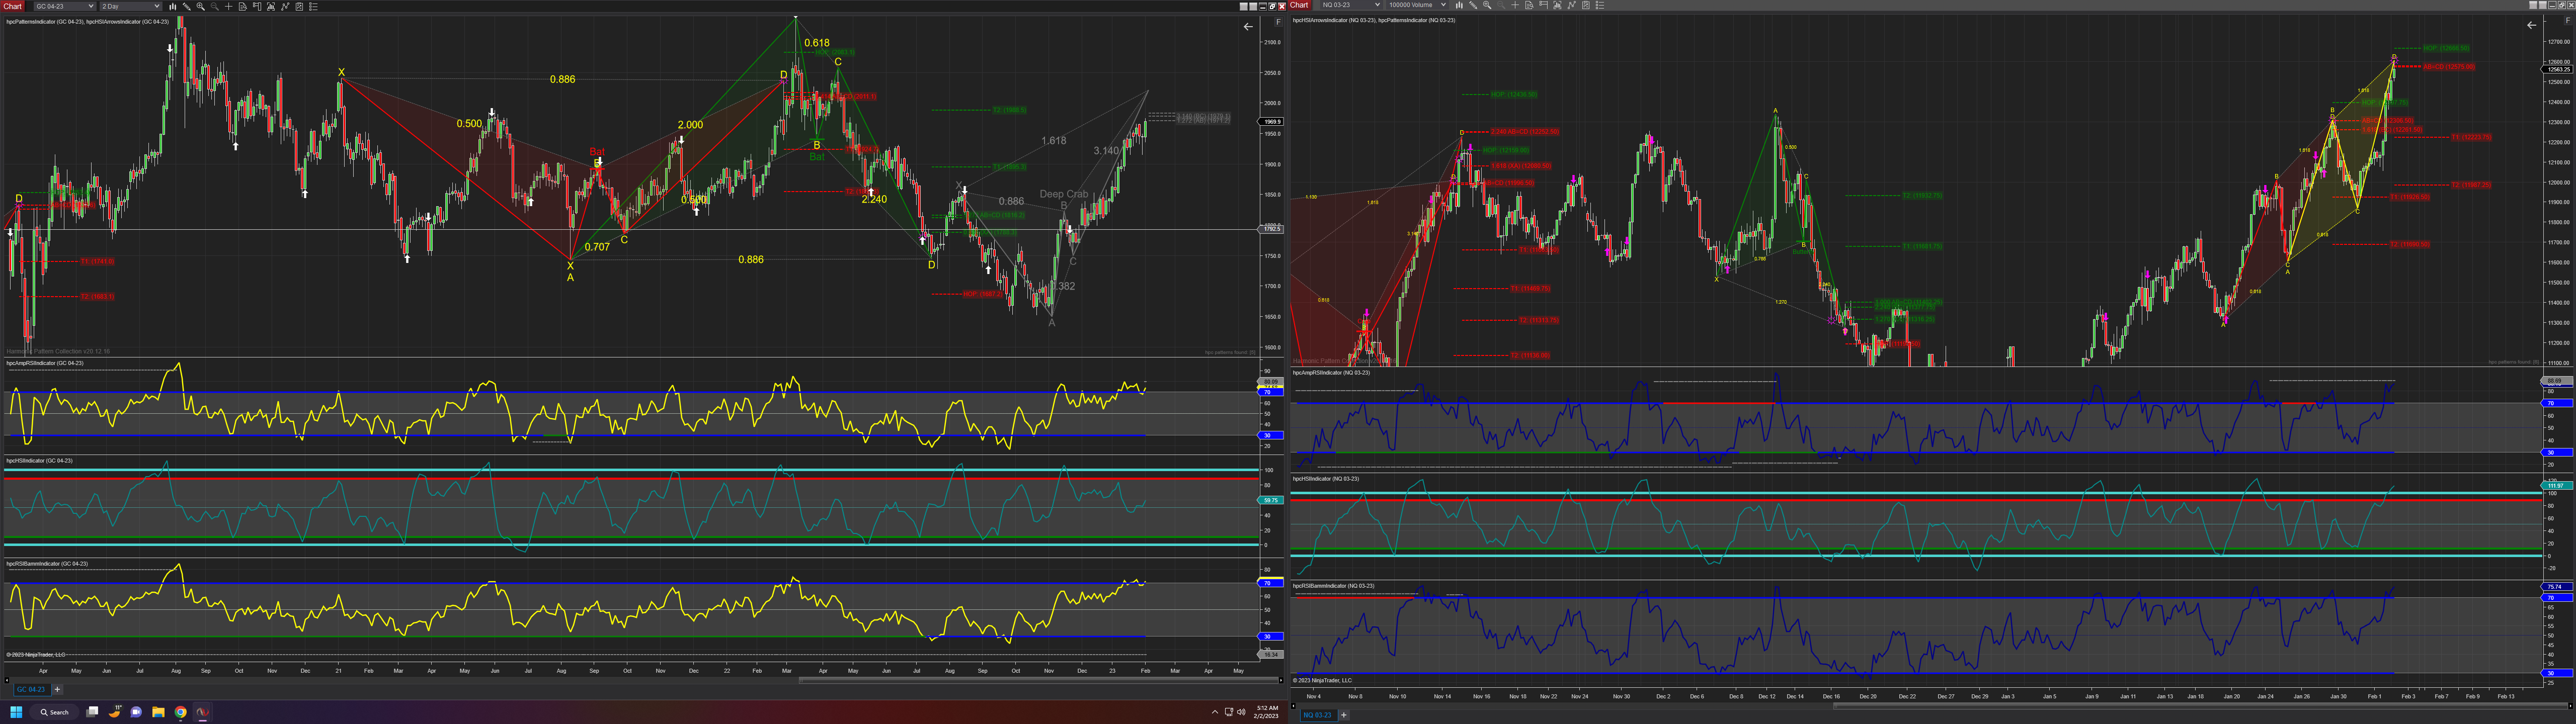Select the NQ 03-23 bottom tab

click(x=1317, y=715)
